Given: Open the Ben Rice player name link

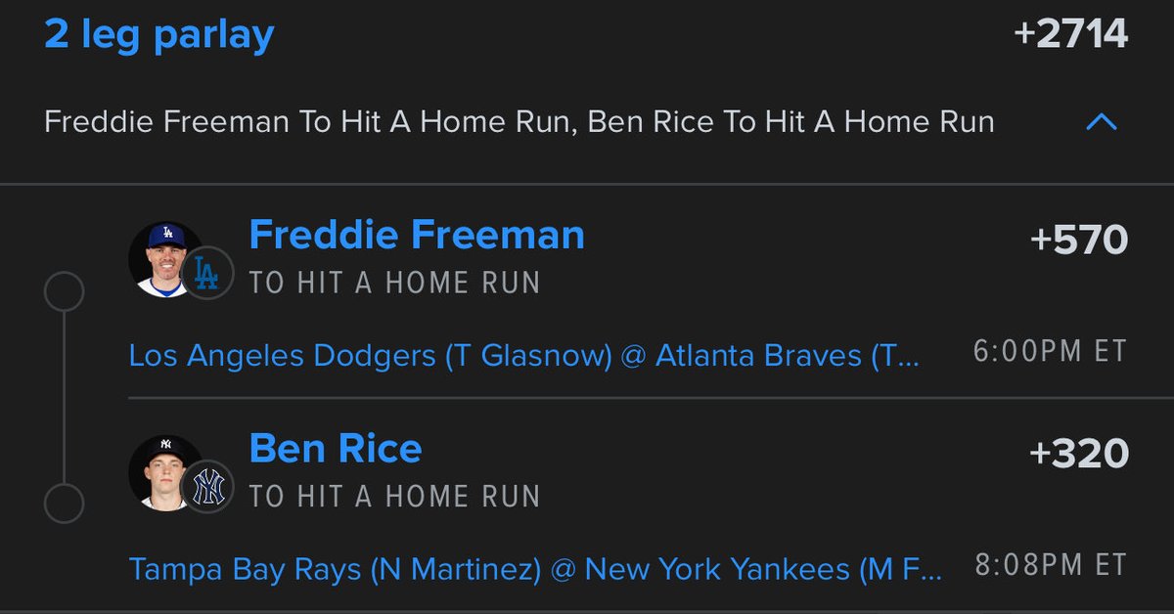Looking at the screenshot, I should [336, 448].
